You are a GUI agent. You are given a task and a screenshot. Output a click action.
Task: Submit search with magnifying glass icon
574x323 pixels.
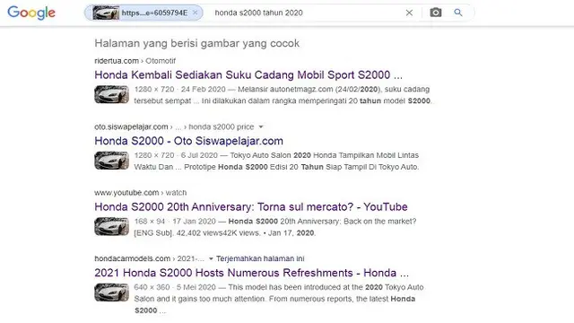coord(458,13)
